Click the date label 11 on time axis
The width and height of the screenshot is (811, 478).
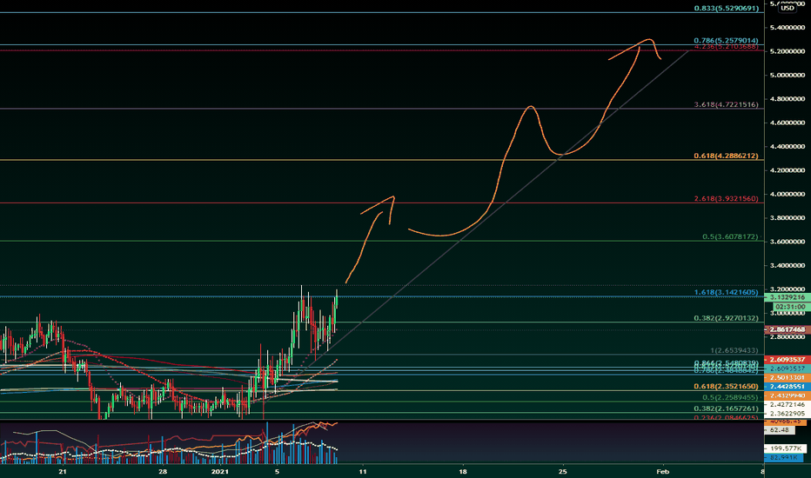[363, 471]
